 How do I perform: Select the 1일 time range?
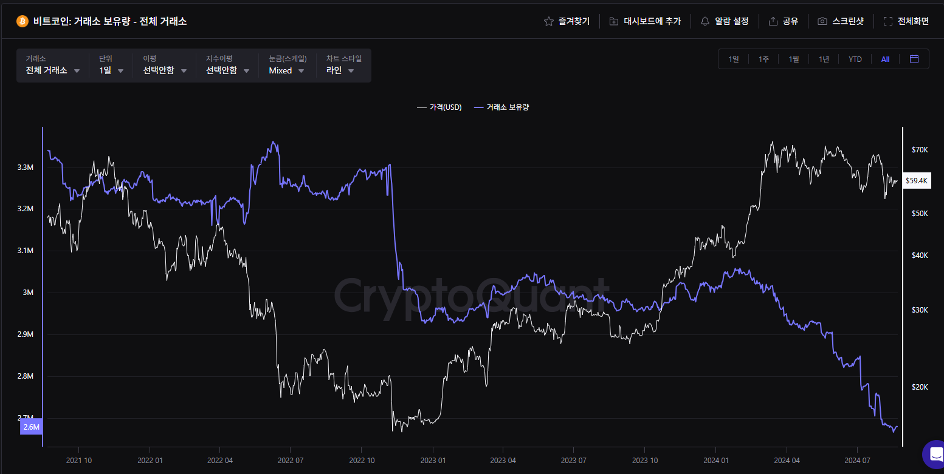pos(734,59)
